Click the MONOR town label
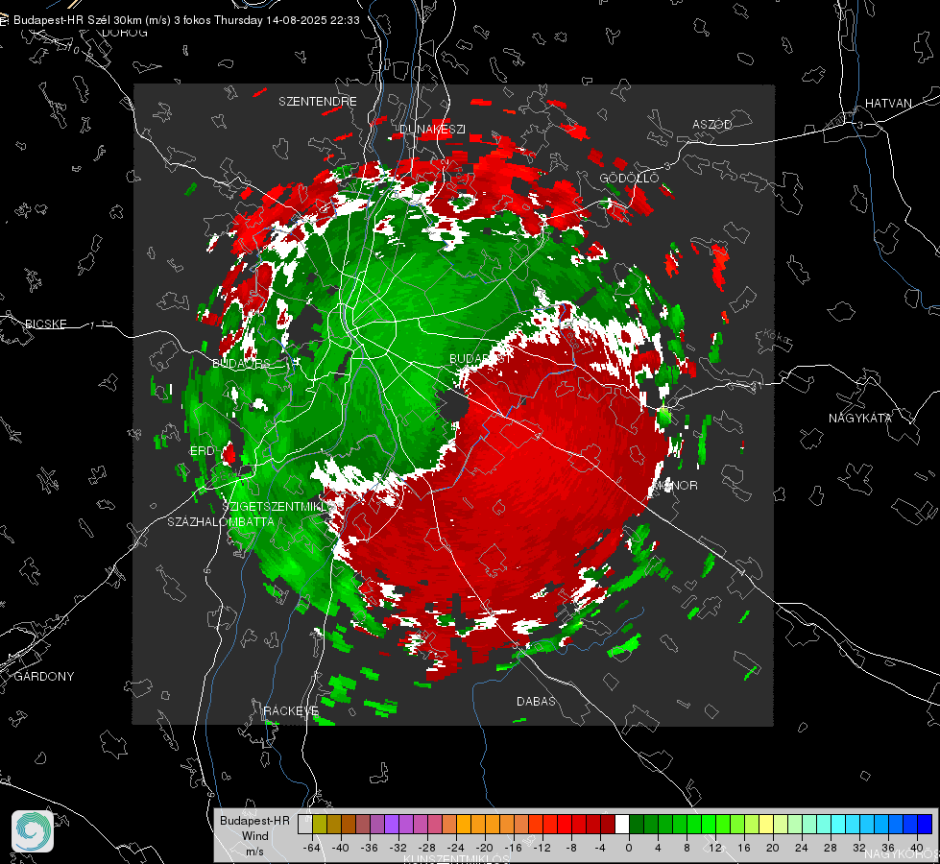The width and height of the screenshot is (940, 864). [x=675, y=485]
